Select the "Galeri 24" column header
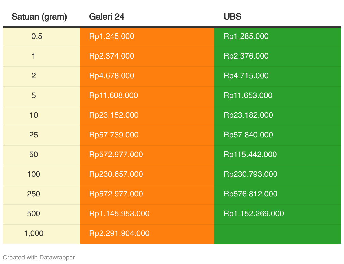Viewport: 344px width, 264px height. 107,17
